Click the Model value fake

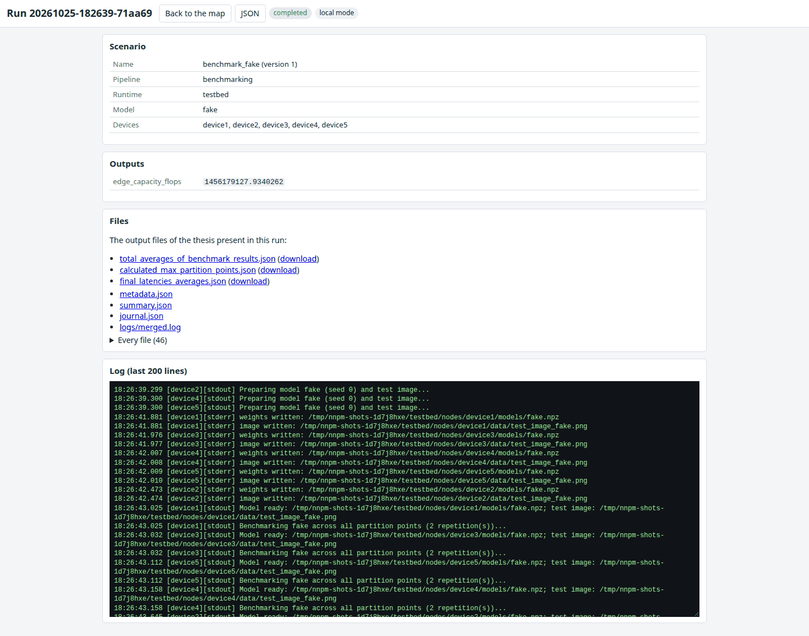tap(210, 110)
